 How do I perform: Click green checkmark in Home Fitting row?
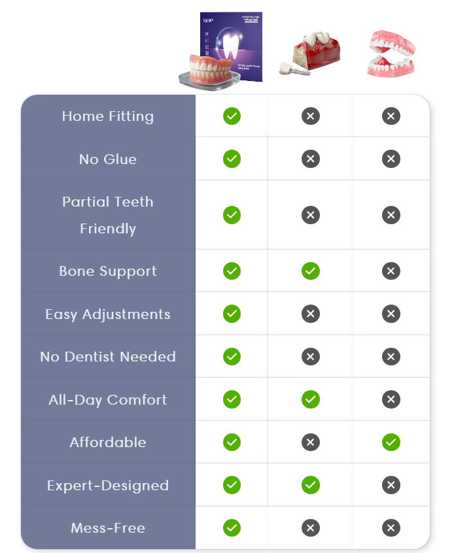[x=232, y=116]
